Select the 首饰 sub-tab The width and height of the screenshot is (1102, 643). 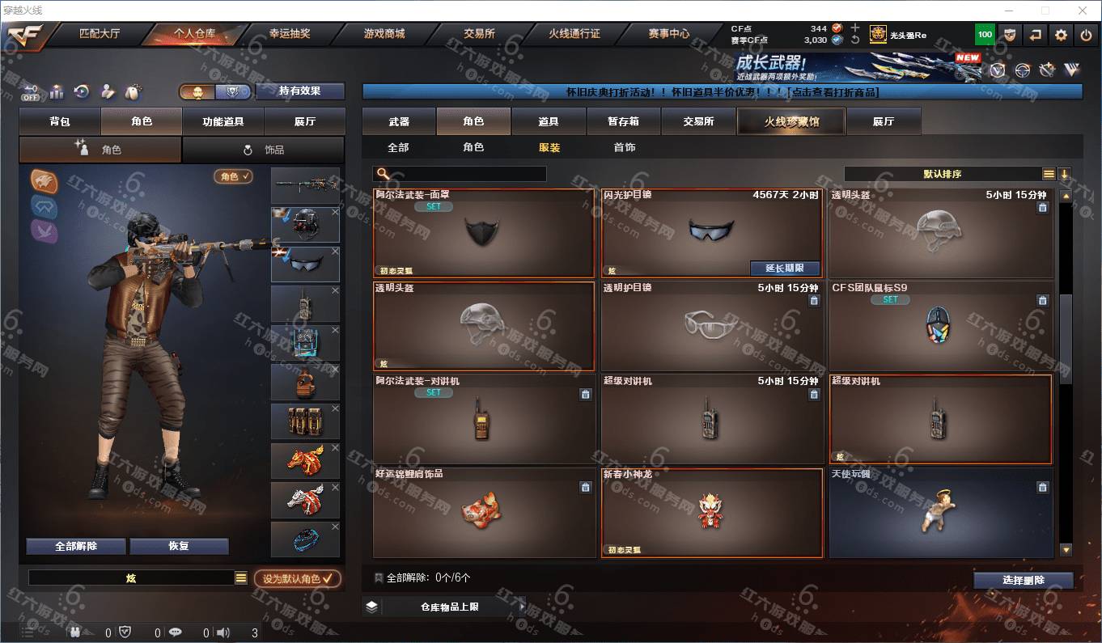pos(625,147)
